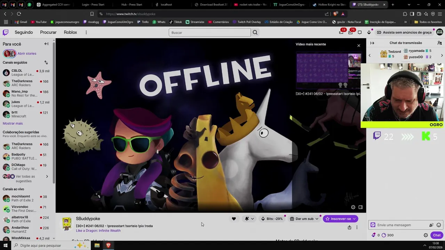Click Mostrar mais in followed channels
The image size is (445, 250).
pos(13,123)
